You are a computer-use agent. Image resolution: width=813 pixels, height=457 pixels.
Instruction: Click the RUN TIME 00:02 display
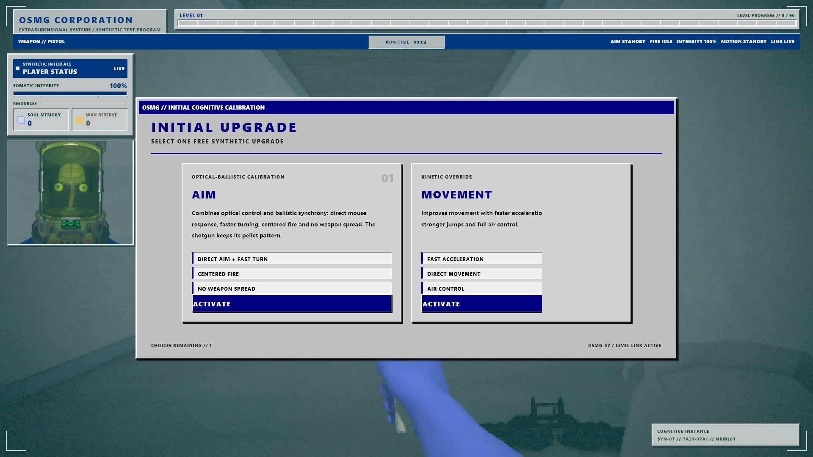[x=406, y=42]
